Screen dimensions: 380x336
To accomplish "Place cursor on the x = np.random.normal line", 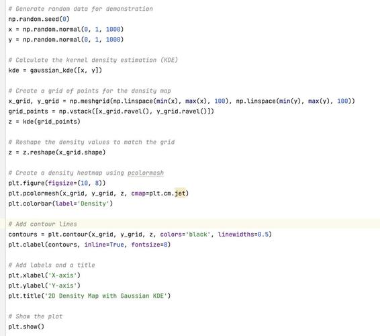I will click(x=66, y=30).
